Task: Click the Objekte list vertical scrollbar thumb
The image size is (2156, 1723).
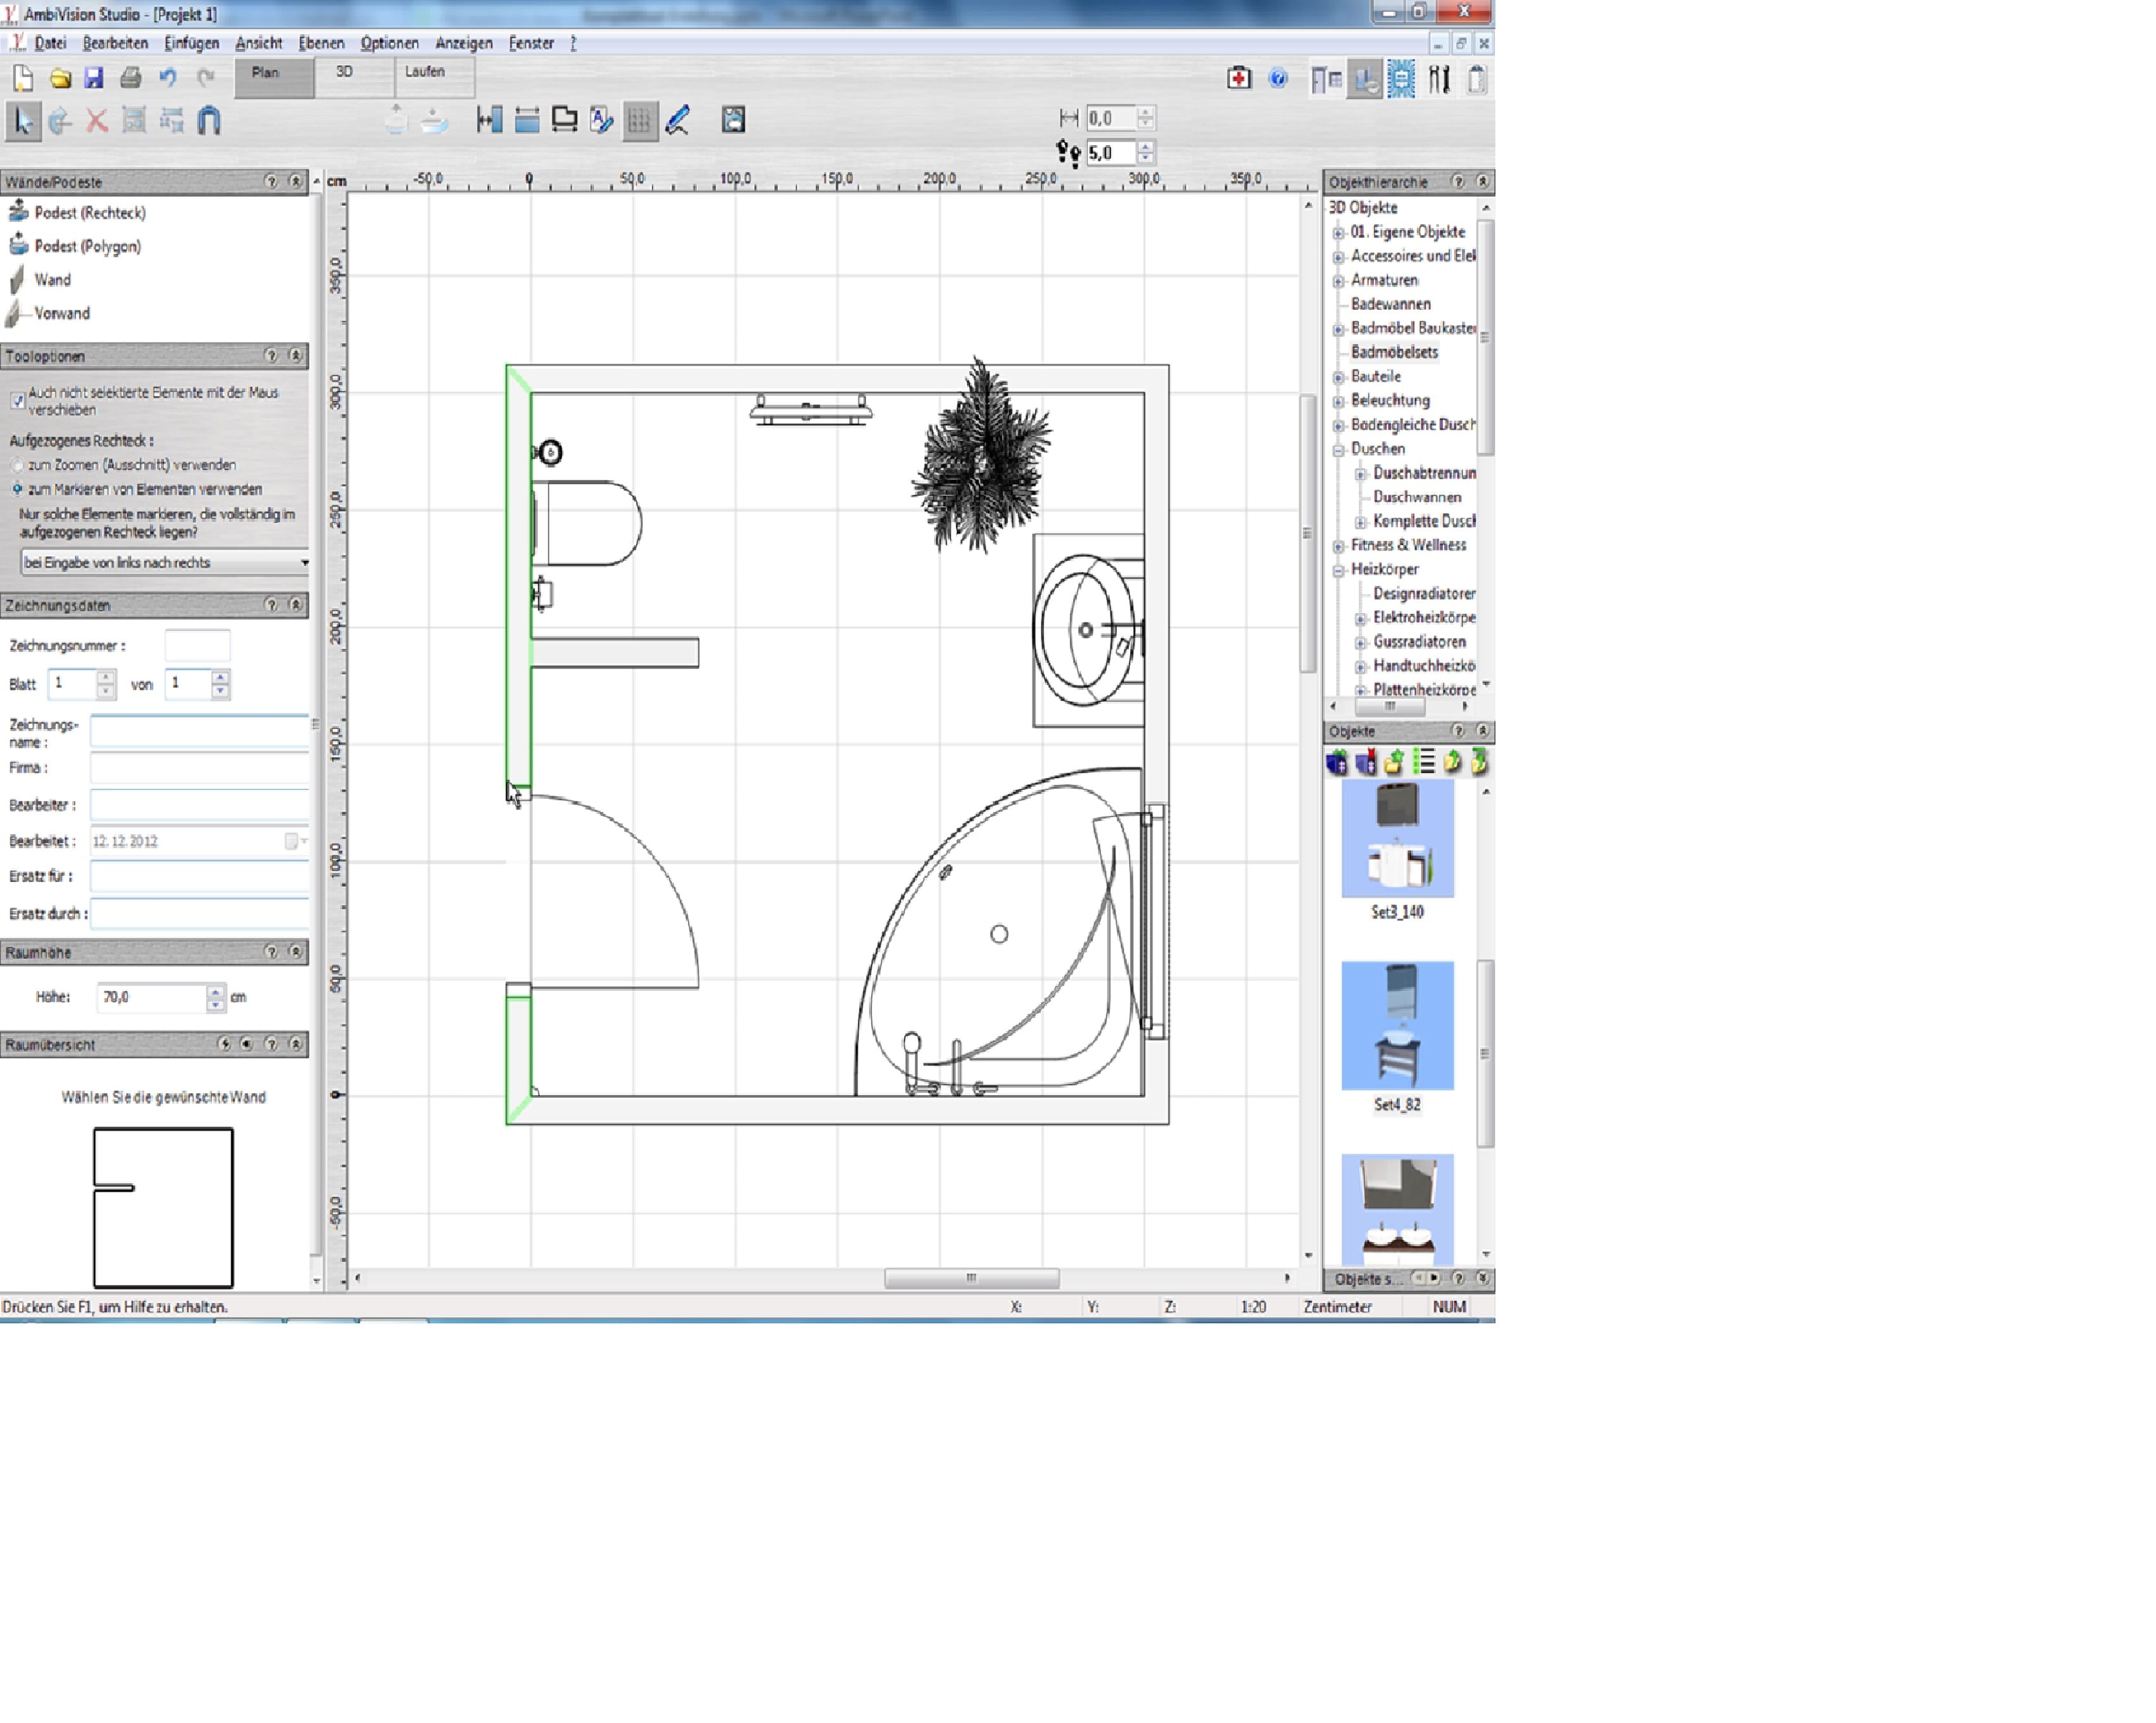Action: [1485, 1053]
